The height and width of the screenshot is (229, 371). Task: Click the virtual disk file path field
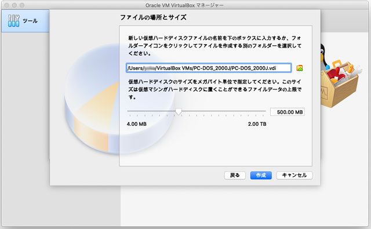[209, 68]
